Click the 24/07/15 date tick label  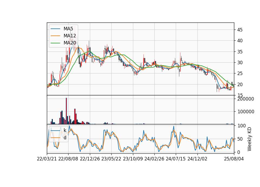tap(176, 159)
